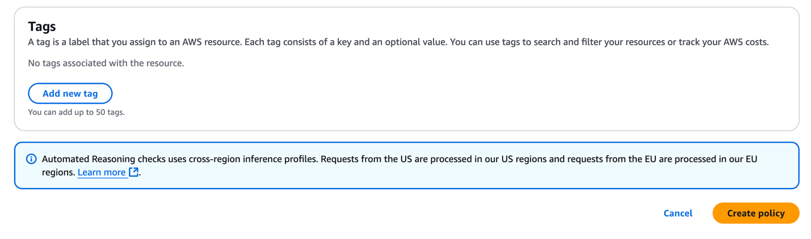This screenshot has height=239, width=811.
Task: Click the external link icon beside Learn more
Action: click(134, 172)
